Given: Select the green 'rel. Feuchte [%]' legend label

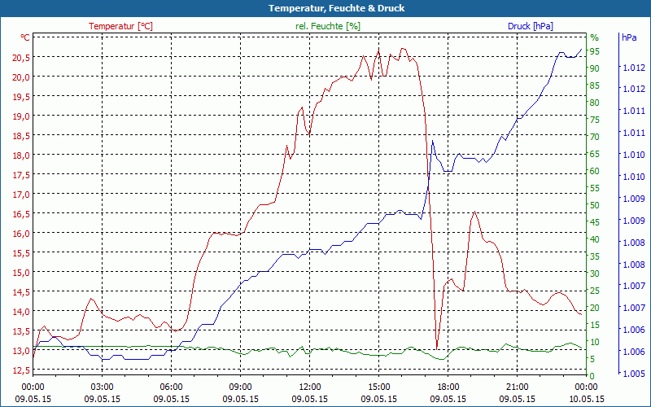Looking at the screenshot, I should coord(328,26).
